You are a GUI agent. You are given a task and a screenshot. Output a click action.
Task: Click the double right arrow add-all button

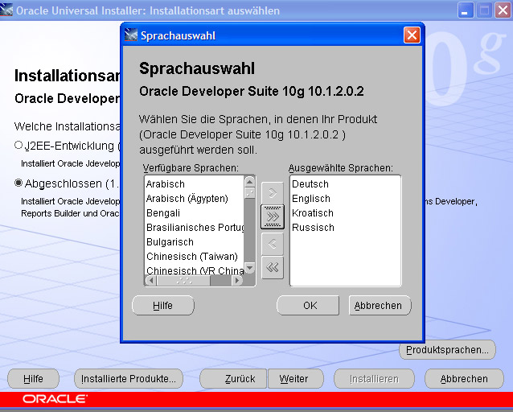tap(273, 216)
